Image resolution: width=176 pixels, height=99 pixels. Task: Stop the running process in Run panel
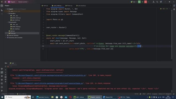(8, 67)
